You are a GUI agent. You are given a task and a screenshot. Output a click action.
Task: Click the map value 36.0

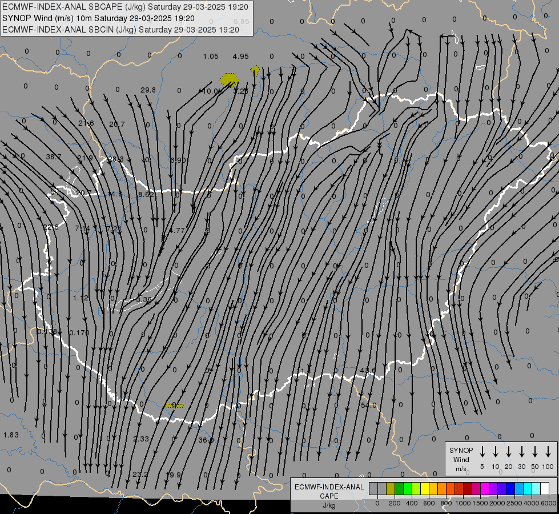[x=206, y=440]
